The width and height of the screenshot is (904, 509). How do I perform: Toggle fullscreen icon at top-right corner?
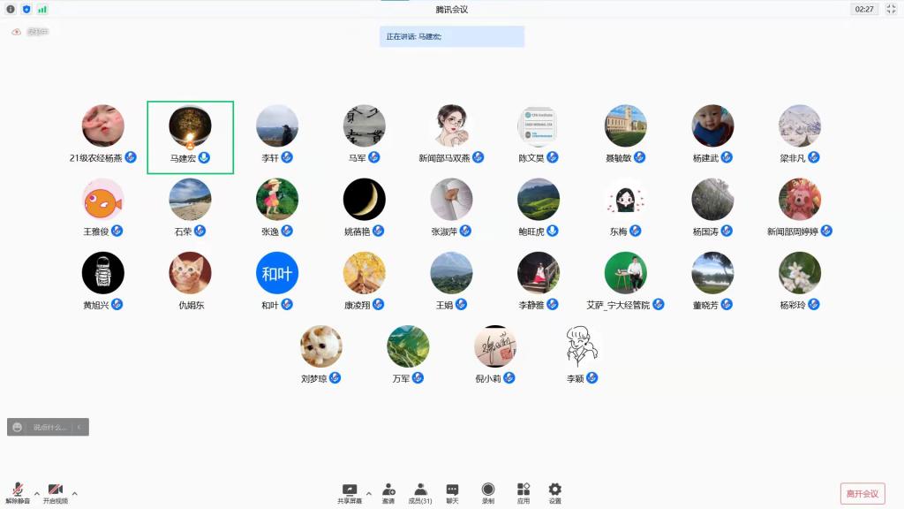[x=891, y=9]
